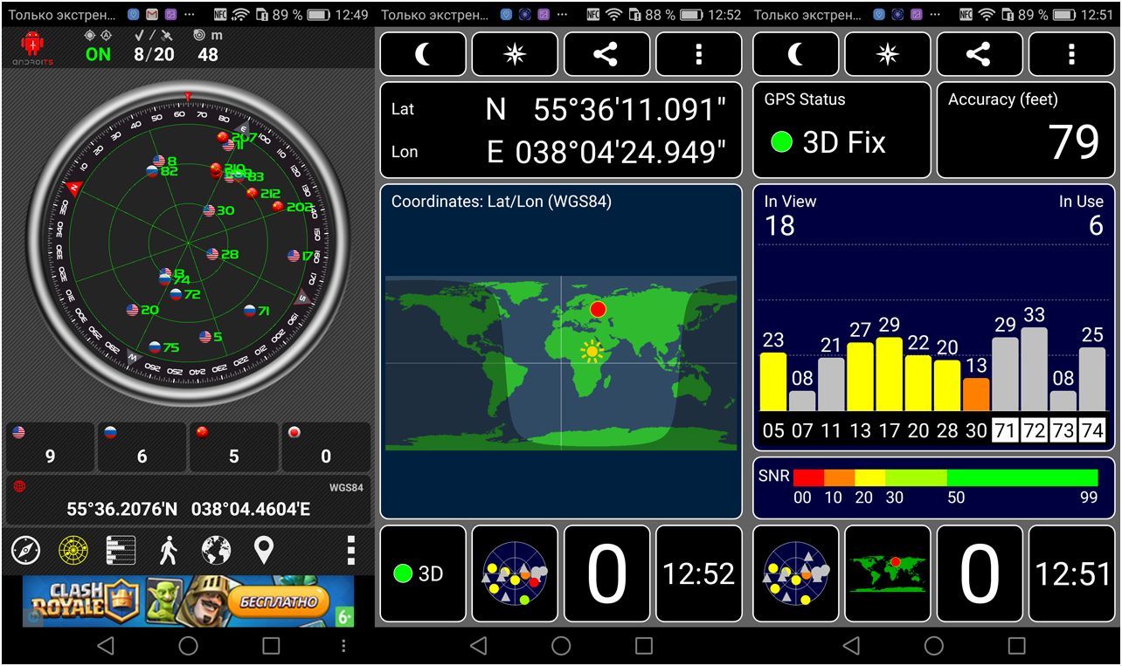
Task: Toggle the green GPS ON indicator
Action: coord(98,54)
